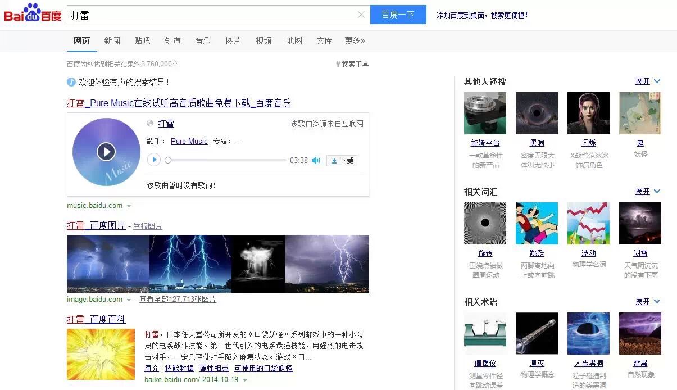The width and height of the screenshot is (677, 390).
Task: Click the 闷雷 link
Action: pyautogui.click(x=640, y=253)
